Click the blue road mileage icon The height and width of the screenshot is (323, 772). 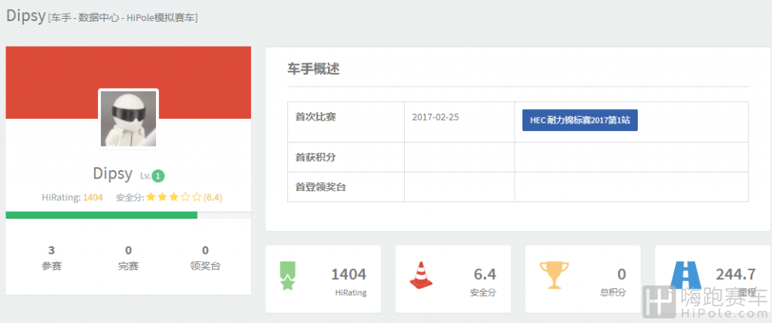click(x=686, y=275)
